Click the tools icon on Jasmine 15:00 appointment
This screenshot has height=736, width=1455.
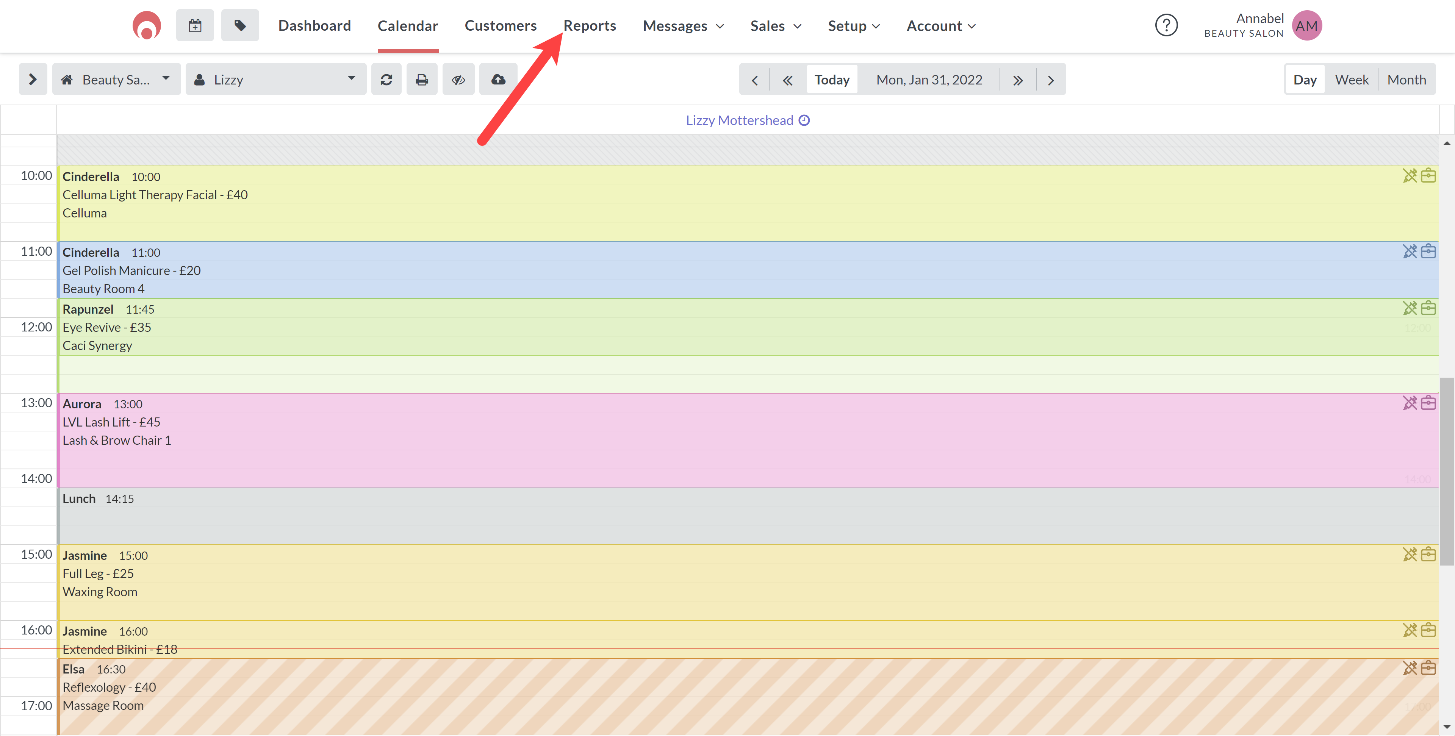click(1410, 555)
